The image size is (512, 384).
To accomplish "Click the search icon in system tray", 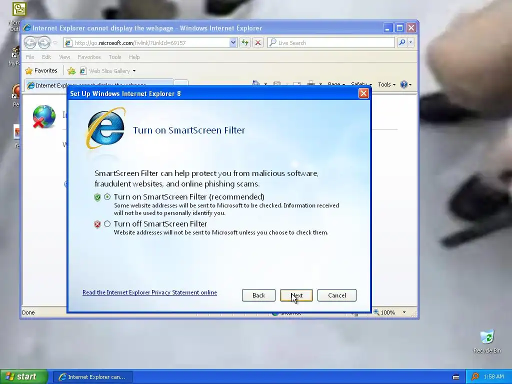I will 475,377.
